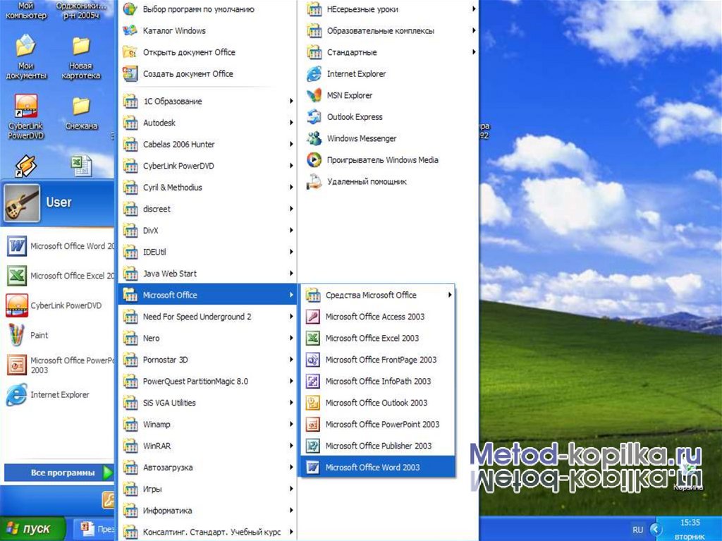
Task: Click the Microsoft Office Excel 2003 icon
Action: click(x=313, y=339)
